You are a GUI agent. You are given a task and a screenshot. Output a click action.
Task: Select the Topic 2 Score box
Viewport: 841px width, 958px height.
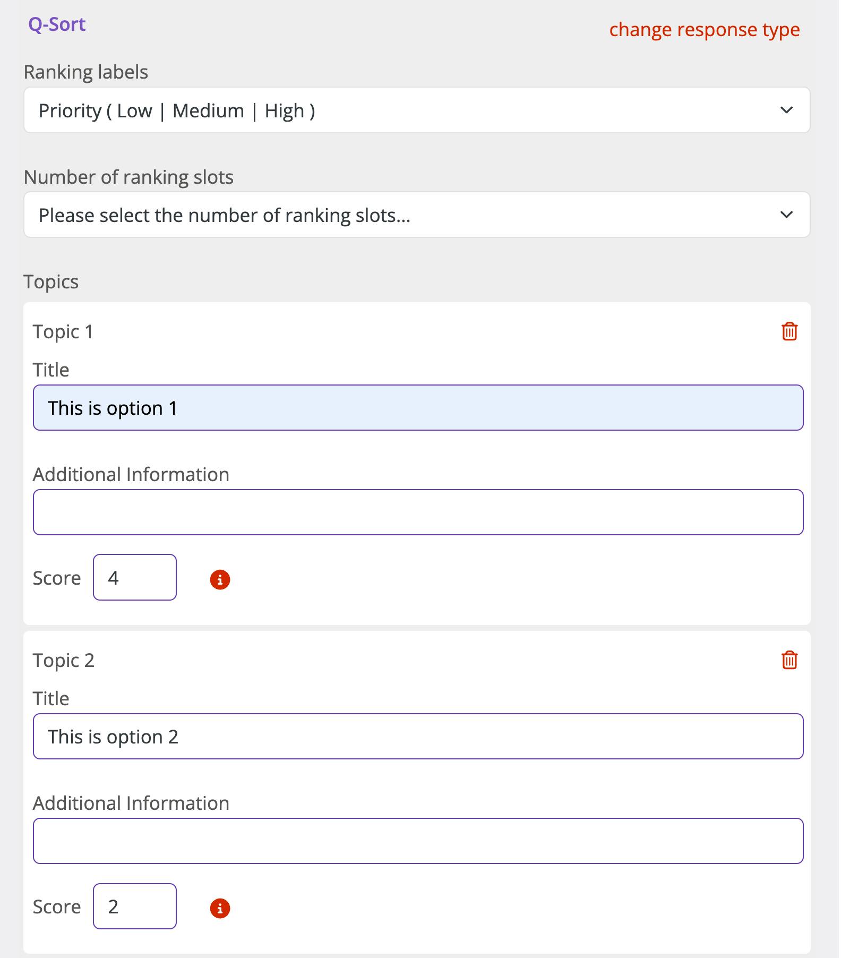click(135, 906)
